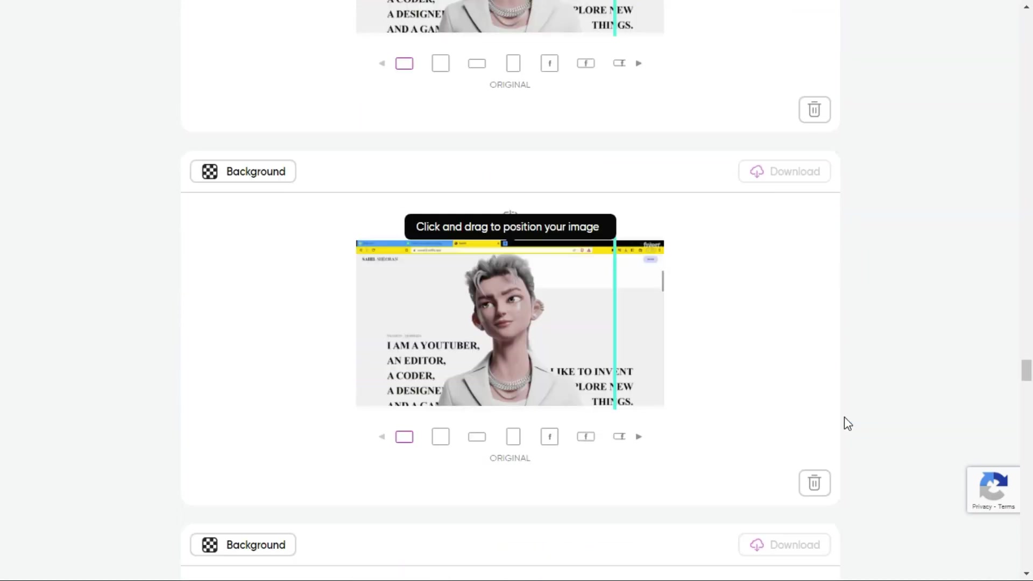Pick the Facebook landscape preset below the middle image

tap(586, 437)
